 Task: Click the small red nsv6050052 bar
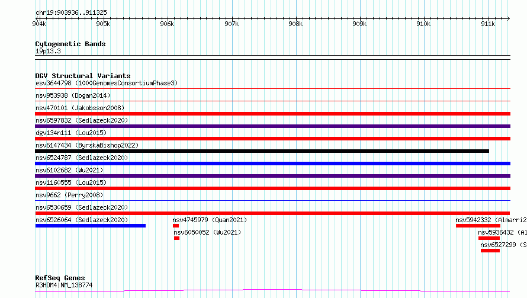[x=177, y=238]
